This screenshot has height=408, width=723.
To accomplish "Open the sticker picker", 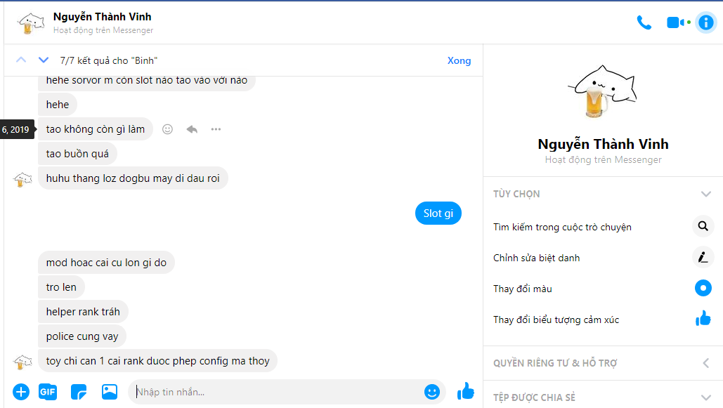I will coord(79,392).
